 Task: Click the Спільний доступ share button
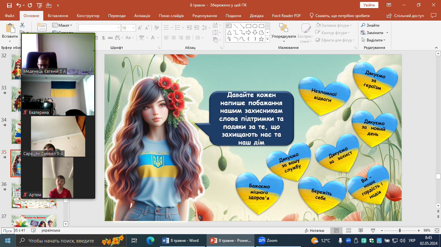pyautogui.click(x=406, y=16)
